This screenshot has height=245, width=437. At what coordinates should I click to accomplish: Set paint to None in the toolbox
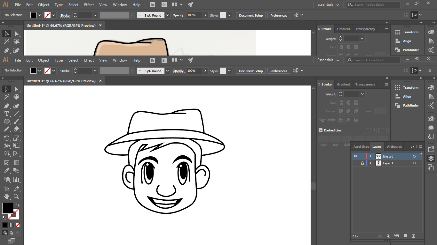(17, 225)
